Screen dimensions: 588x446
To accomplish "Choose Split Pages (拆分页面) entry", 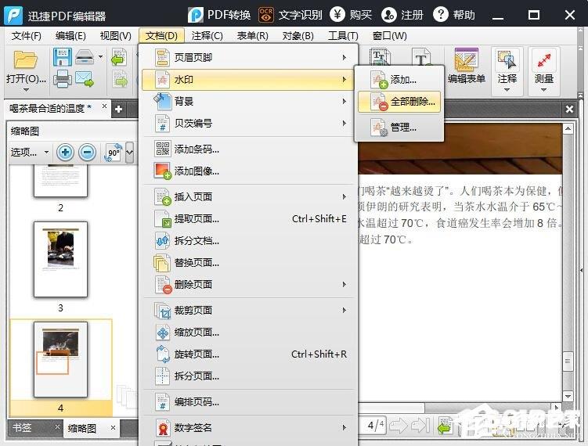I will pos(248,376).
